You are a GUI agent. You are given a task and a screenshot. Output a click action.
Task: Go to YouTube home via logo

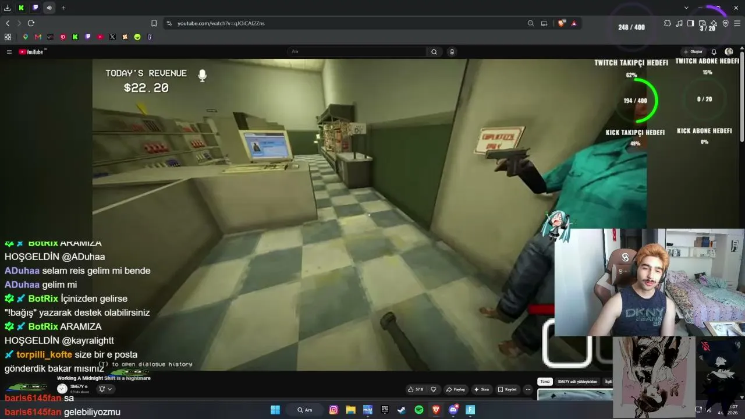31,52
